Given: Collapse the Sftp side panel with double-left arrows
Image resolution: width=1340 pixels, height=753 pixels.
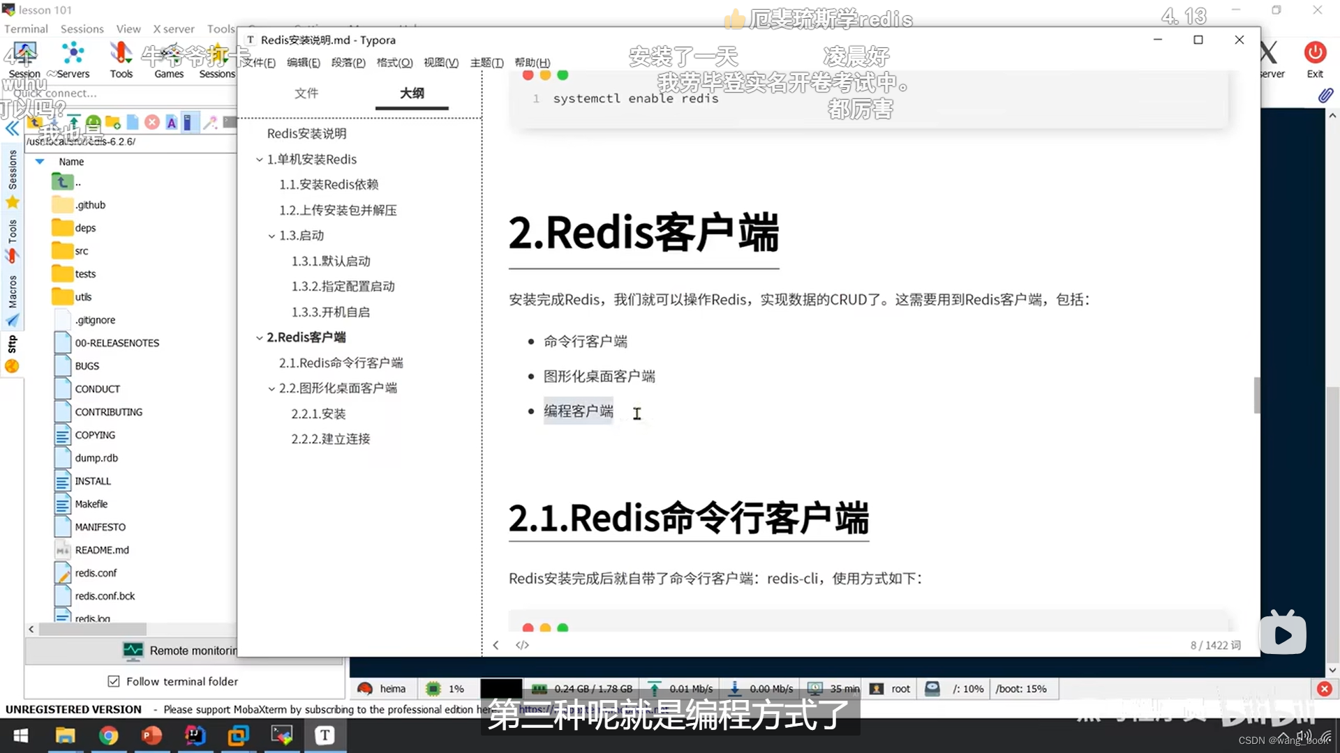Looking at the screenshot, I should [13, 129].
